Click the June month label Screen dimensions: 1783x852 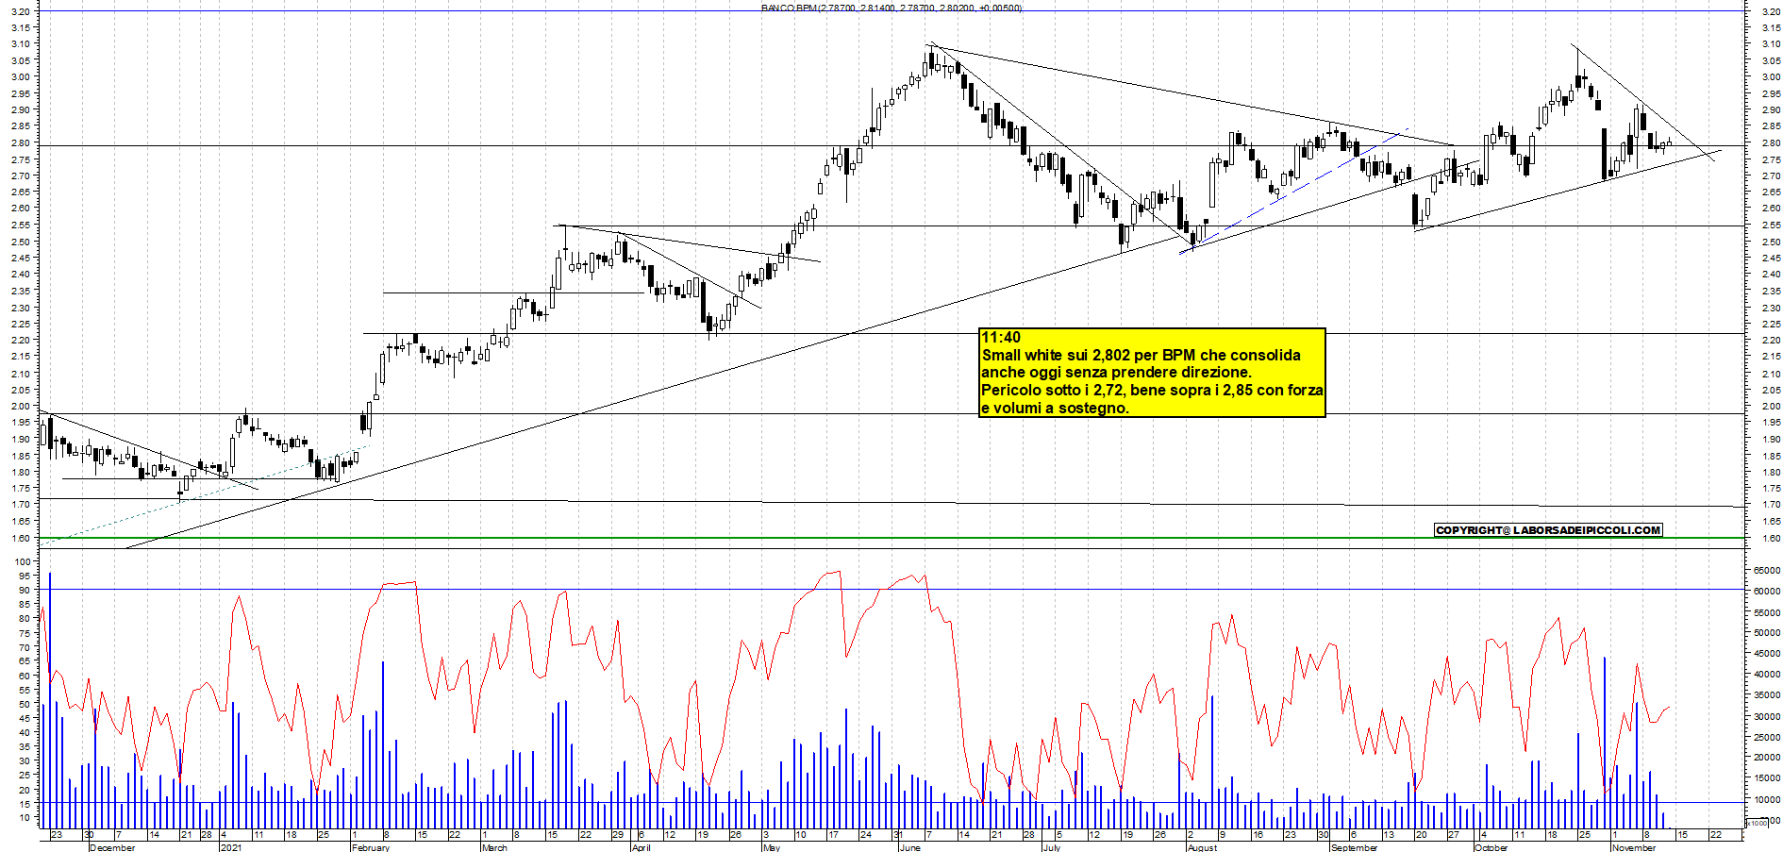(910, 847)
